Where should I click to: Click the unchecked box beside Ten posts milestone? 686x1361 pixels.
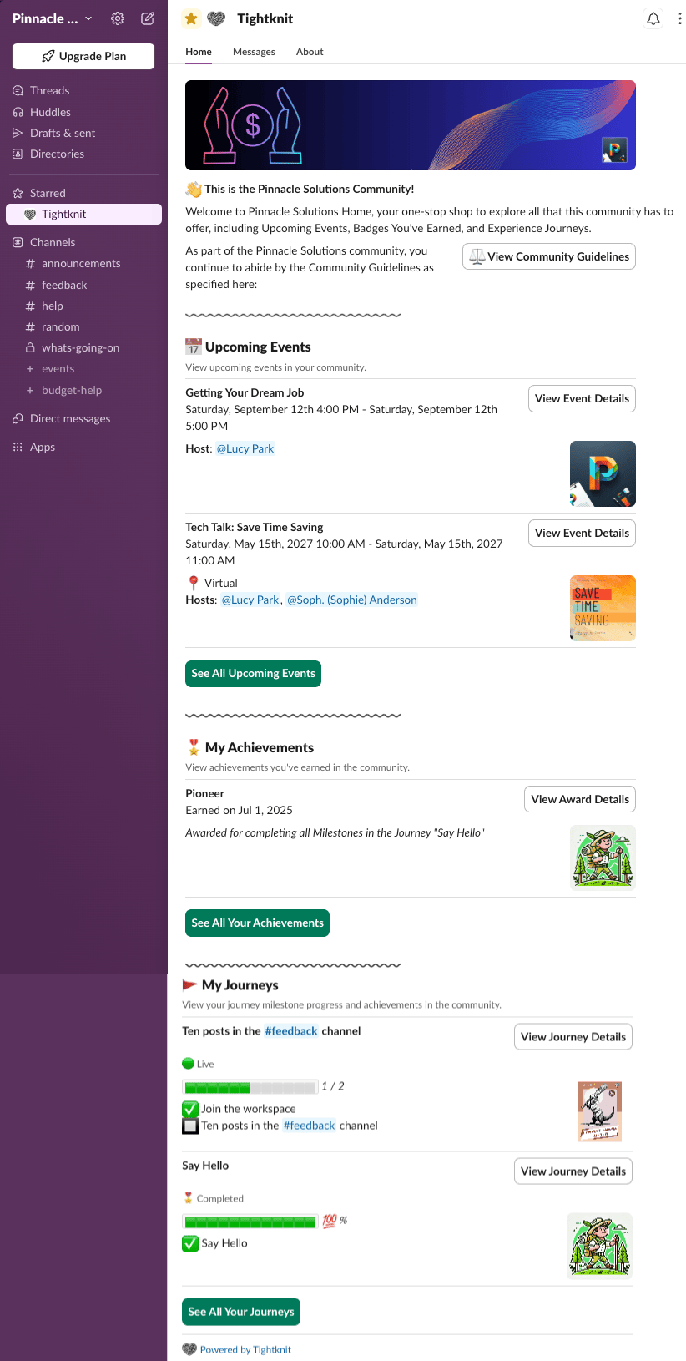click(x=190, y=1126)
